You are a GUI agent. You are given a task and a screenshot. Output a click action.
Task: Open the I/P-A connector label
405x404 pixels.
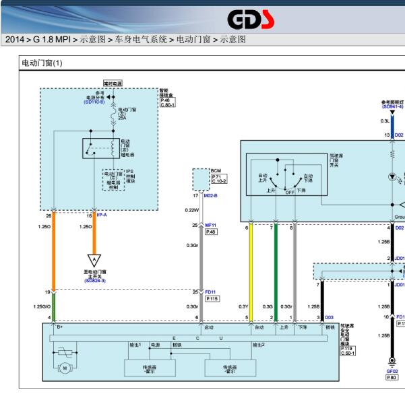102,215
